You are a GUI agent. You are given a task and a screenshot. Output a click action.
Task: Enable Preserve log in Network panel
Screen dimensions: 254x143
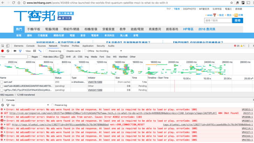(x=47, y=51)
